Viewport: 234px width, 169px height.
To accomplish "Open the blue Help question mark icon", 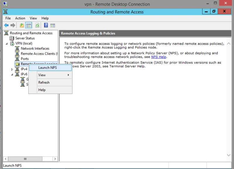I will (x=46, y=25).
